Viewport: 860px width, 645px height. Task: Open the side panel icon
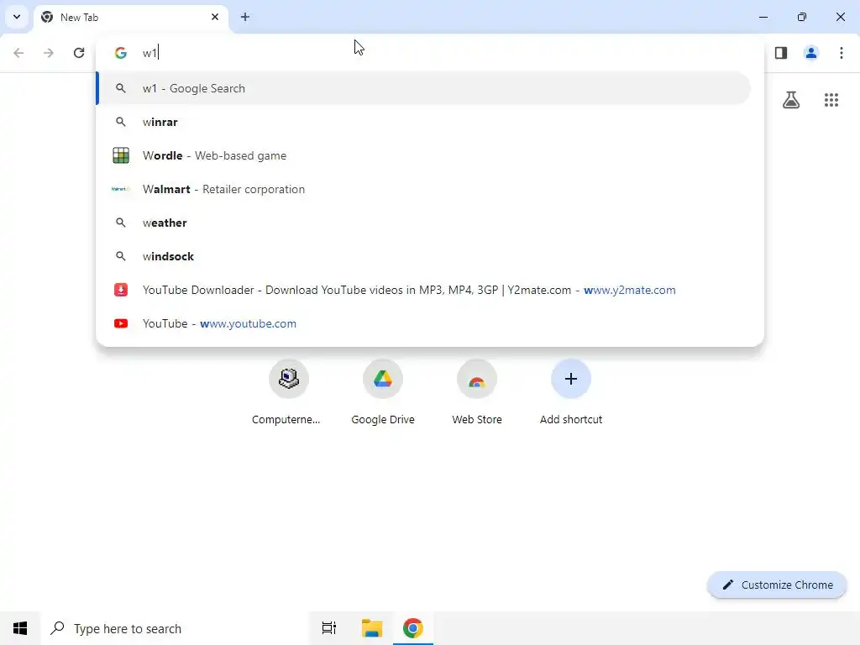pos(781,53)
